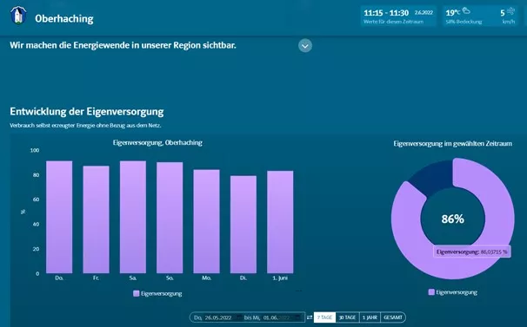
Task: Click the Entwicklung der Eigenversorgung heading
Action: click(87, 111)
